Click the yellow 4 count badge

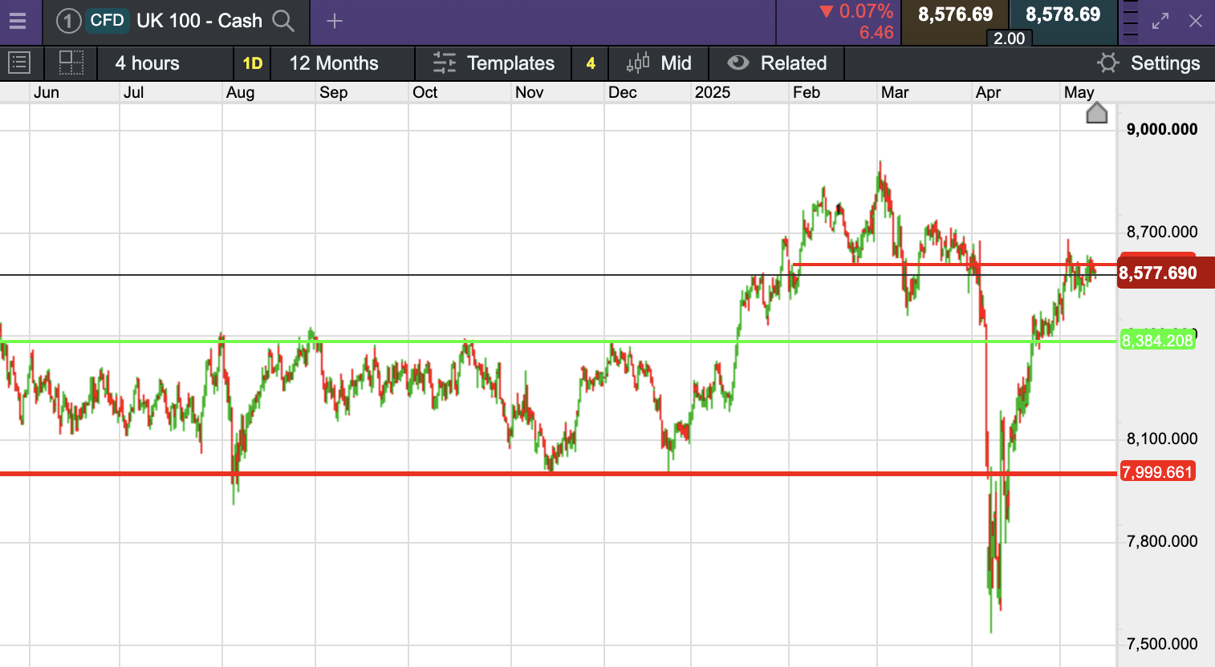[x=591, y=63]
